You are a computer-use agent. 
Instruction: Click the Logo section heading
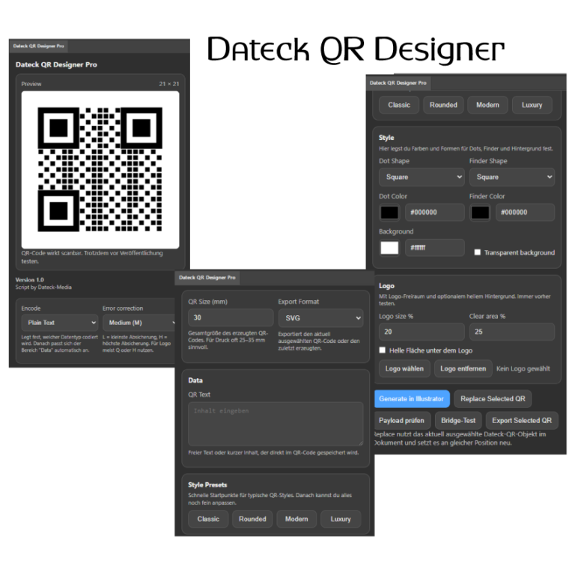pos(386,286)
